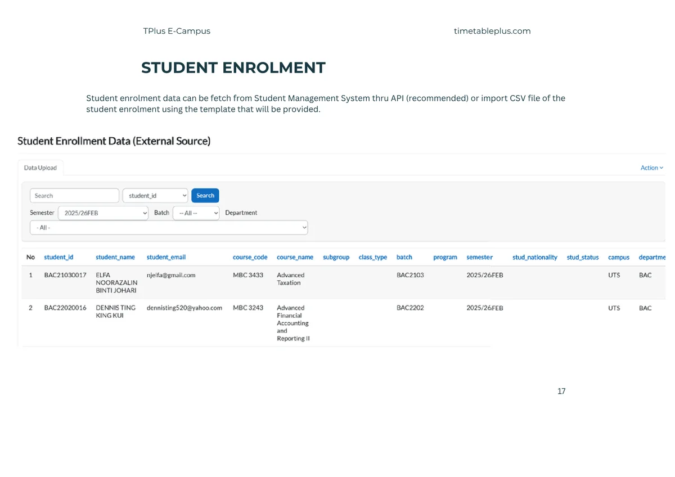Click student ID BAC21030017

(x=65, y=275)
